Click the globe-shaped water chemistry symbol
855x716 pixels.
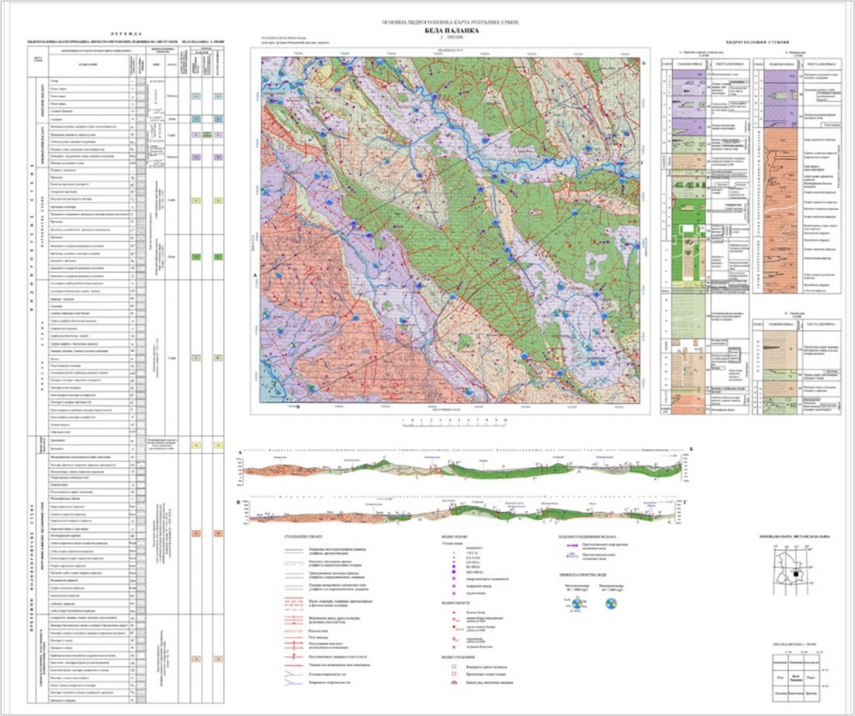click(613, 603)
